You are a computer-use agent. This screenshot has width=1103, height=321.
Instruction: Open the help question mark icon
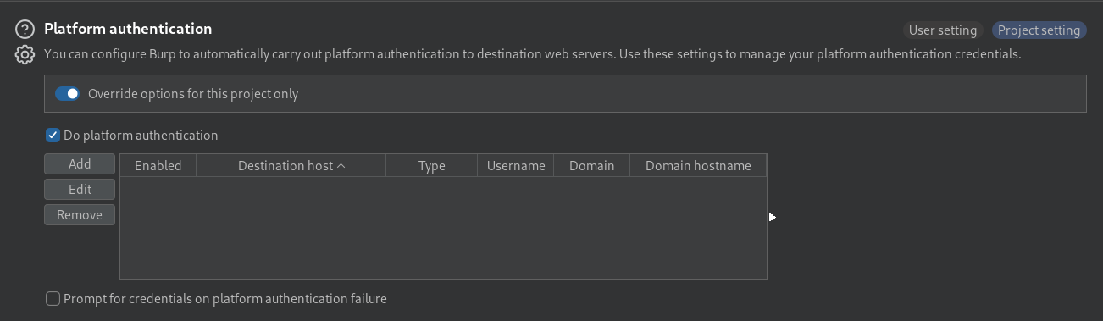(x=25, y=30)
